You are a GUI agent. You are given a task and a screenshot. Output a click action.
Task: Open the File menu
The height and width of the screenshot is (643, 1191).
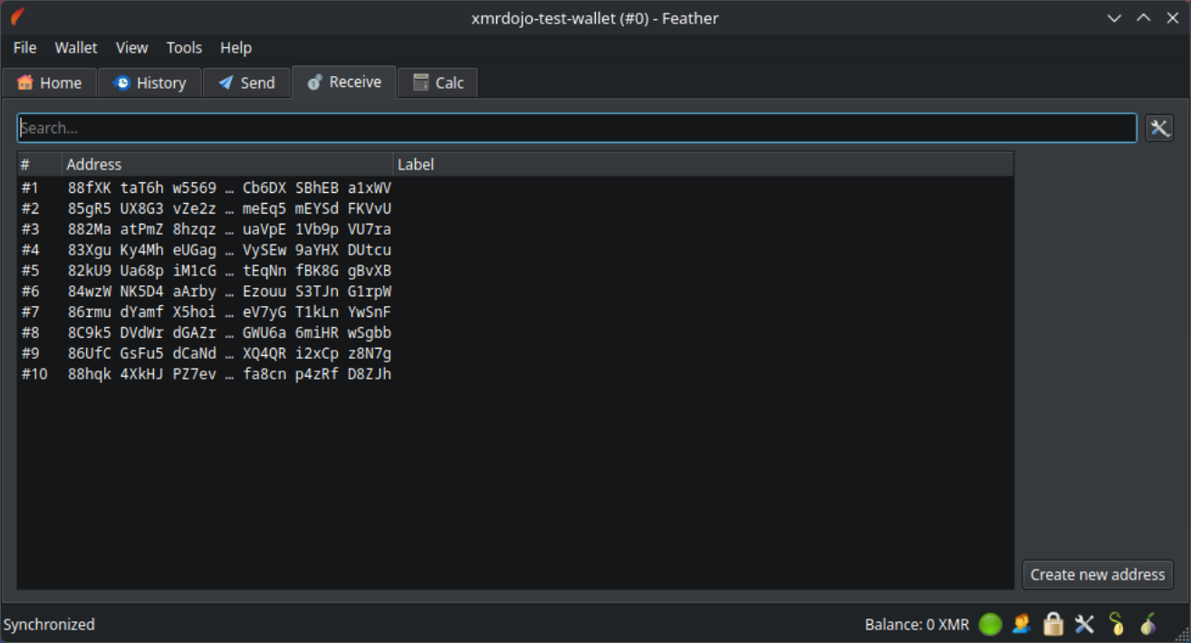point(25,48)
